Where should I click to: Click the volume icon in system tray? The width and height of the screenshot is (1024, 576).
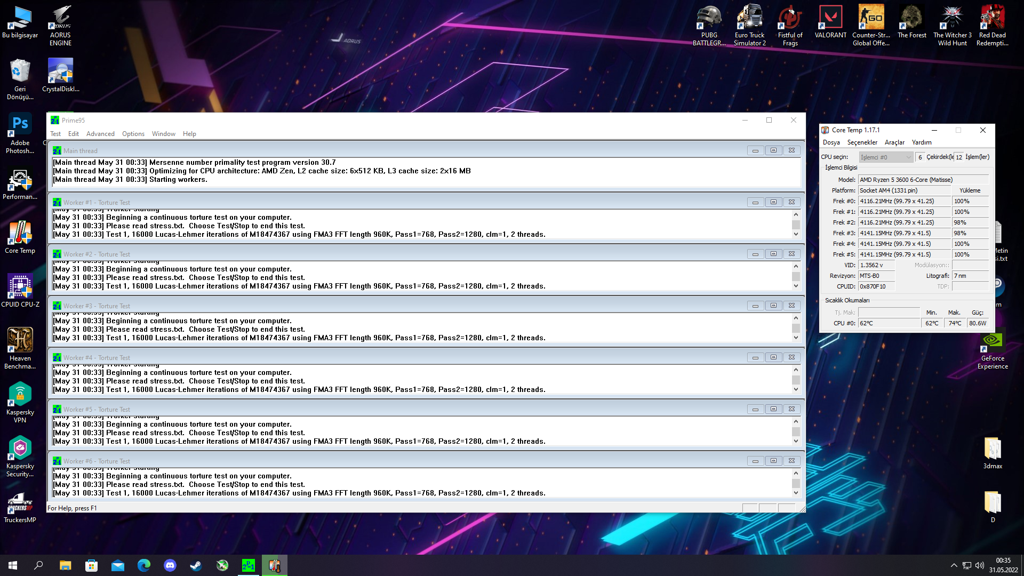pos(979,565)
